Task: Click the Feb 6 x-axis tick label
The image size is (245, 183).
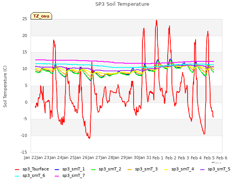Action: coord(222,158)
